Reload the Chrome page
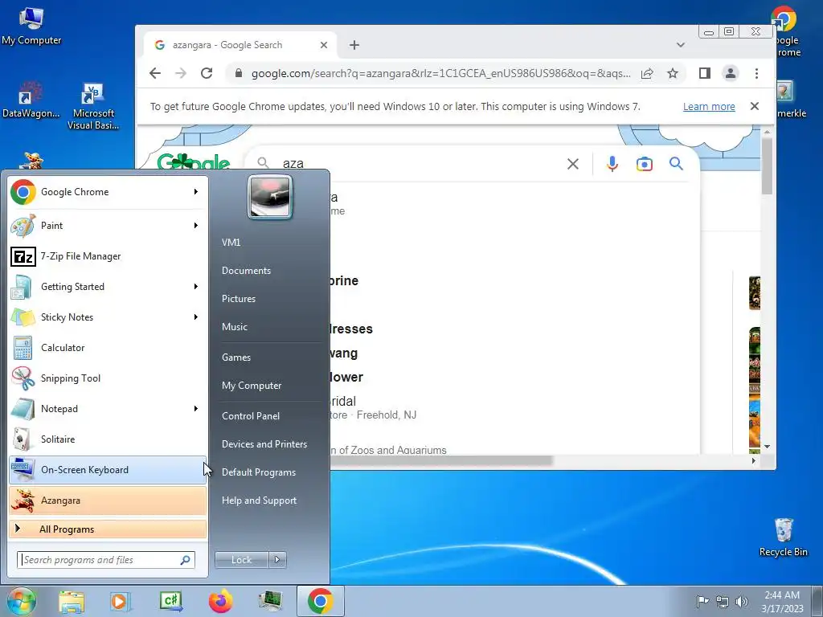 coord(207,73)
